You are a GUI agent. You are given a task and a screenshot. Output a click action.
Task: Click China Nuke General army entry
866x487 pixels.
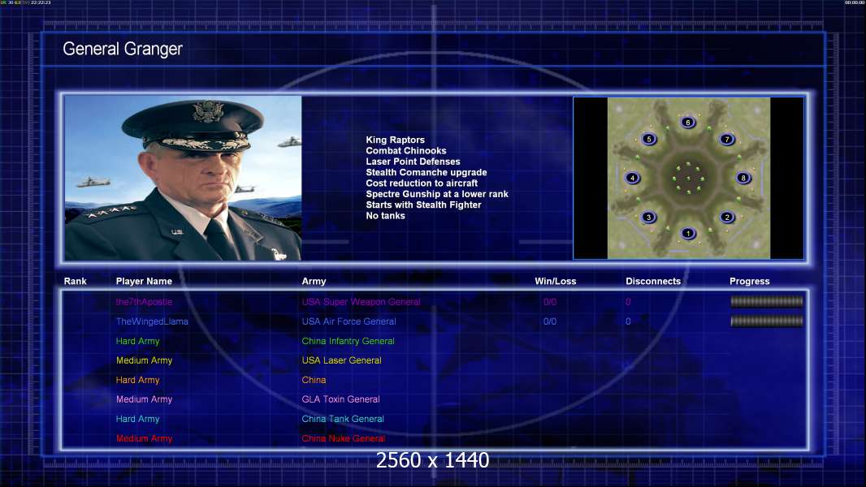tap(343, 438)
